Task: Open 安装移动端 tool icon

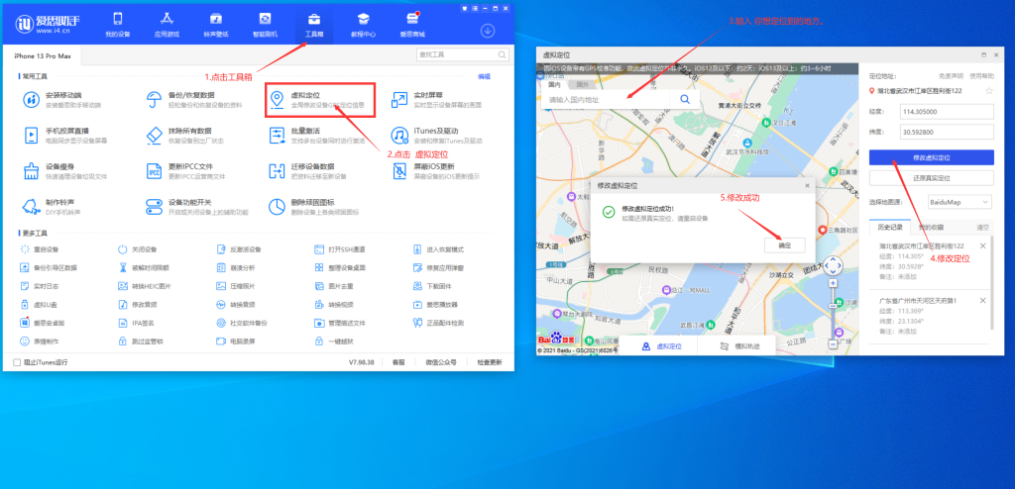Action: (x=31, y=100)
